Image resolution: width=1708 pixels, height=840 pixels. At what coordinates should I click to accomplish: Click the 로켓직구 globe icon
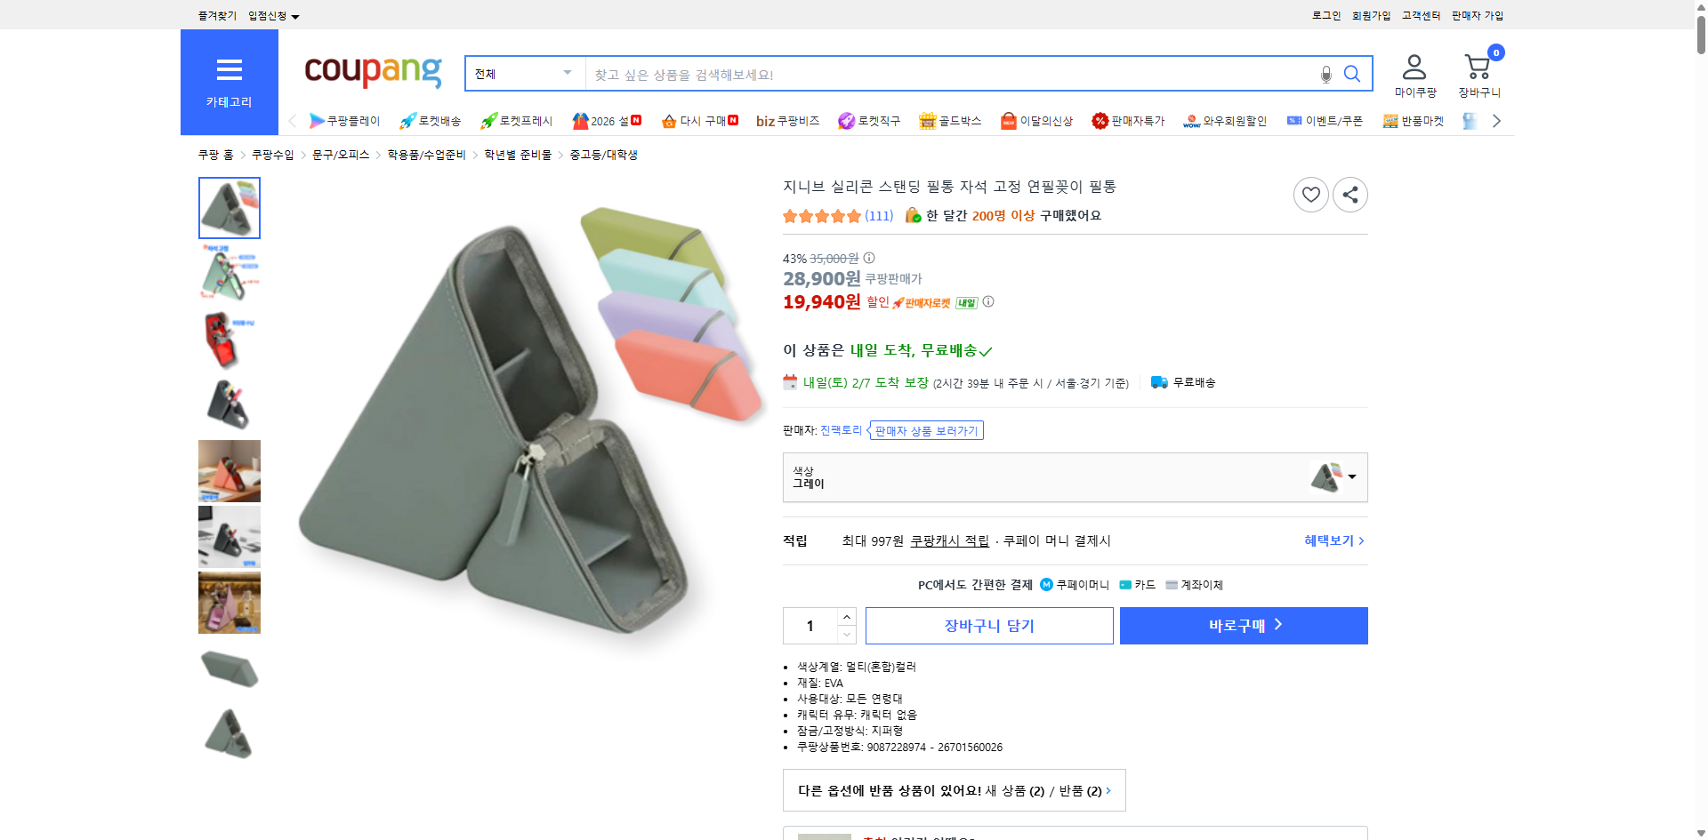point(845,120)
